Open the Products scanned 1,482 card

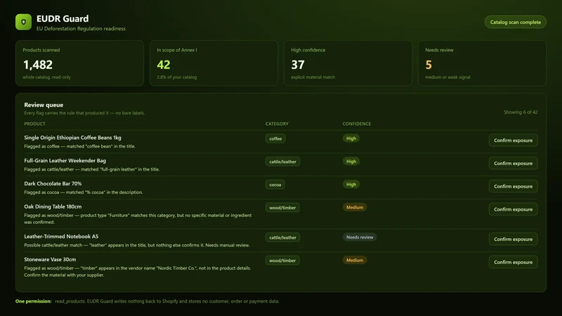(x=79, y=63)
